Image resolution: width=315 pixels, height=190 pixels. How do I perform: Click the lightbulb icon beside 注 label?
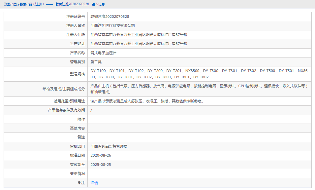pyautogui.click(x=79, y=183)
